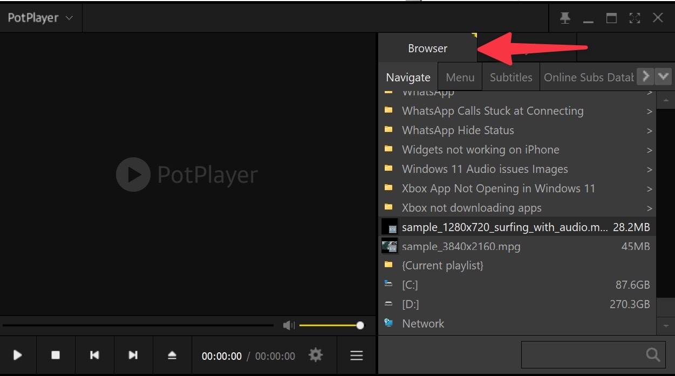675x376 pixels.
Task: Click the magnifier search icon
Action: pyautogui.click(x=653, y=354)
